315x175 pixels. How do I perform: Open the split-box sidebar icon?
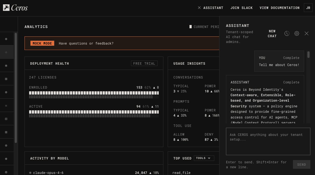coord(6,119)
